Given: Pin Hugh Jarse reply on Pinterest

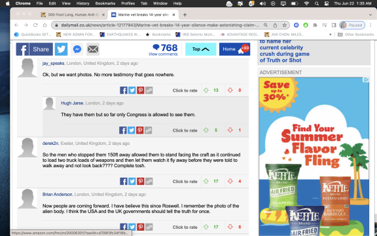Looking at the screenshot, I should coord(139,130).
